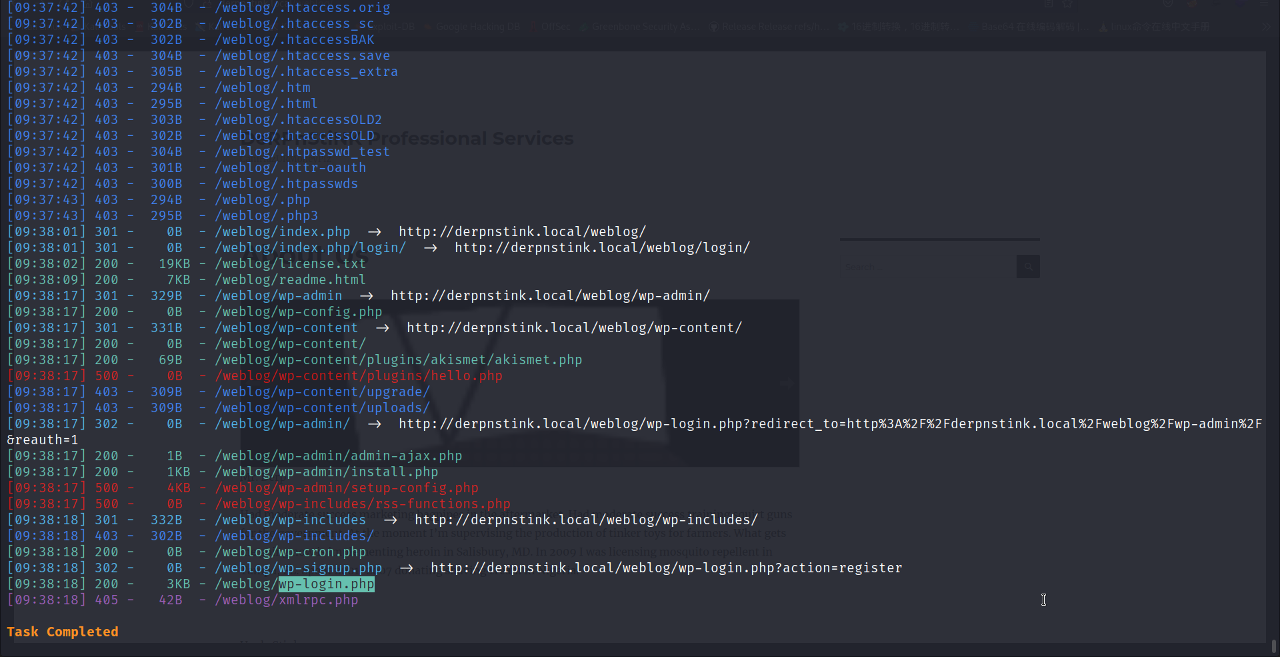
Task: Click the red hello.php plugin path
Action: click(x=358, y=376)
